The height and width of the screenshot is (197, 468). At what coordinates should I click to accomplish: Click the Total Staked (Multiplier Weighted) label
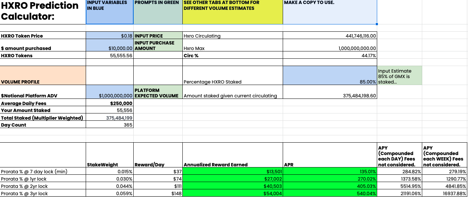click(x=43, y=117)
